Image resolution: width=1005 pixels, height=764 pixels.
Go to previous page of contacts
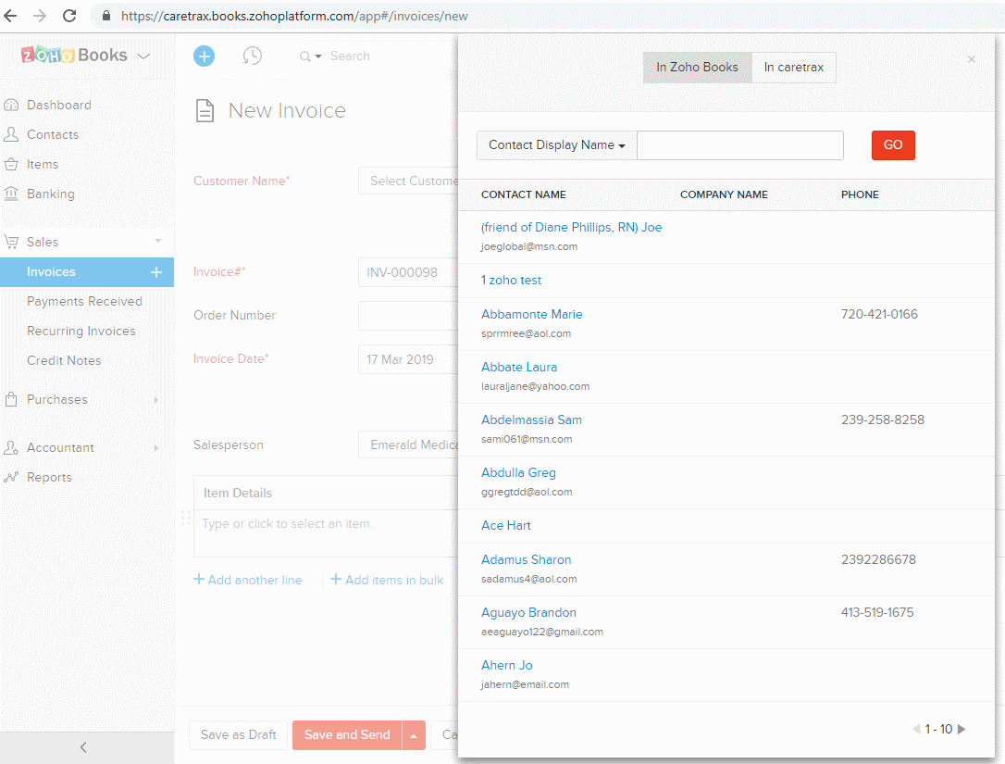pyautogui.click(x=916, y=729)
